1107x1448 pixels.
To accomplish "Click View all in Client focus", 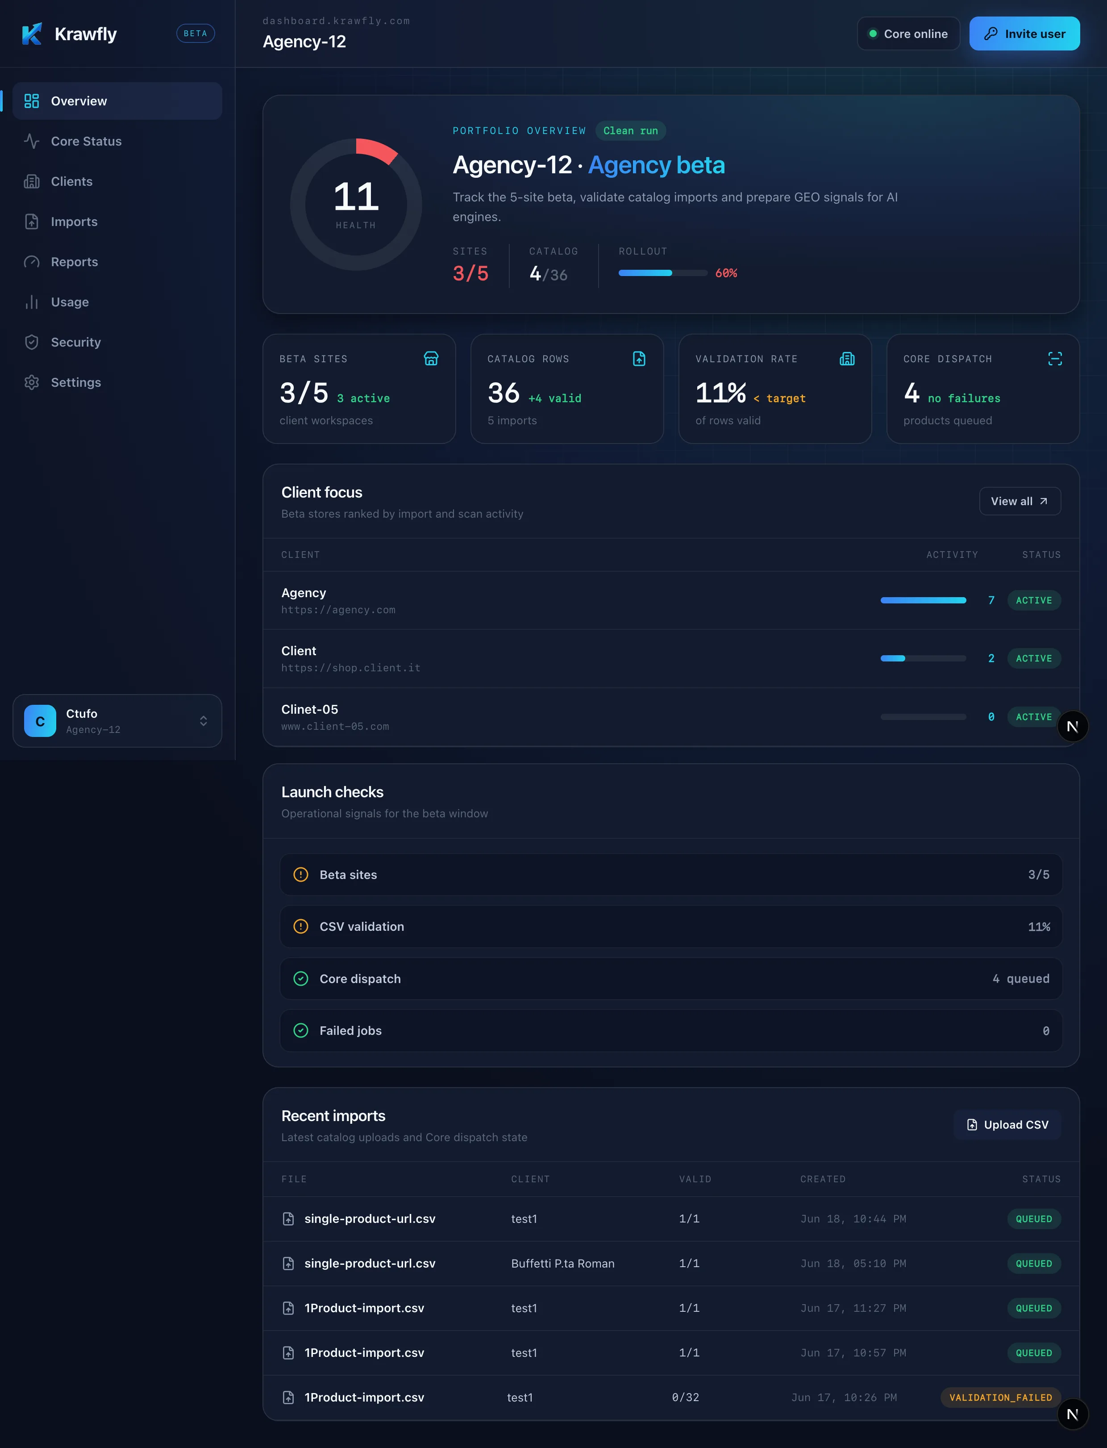I will tap(1020, 501).
